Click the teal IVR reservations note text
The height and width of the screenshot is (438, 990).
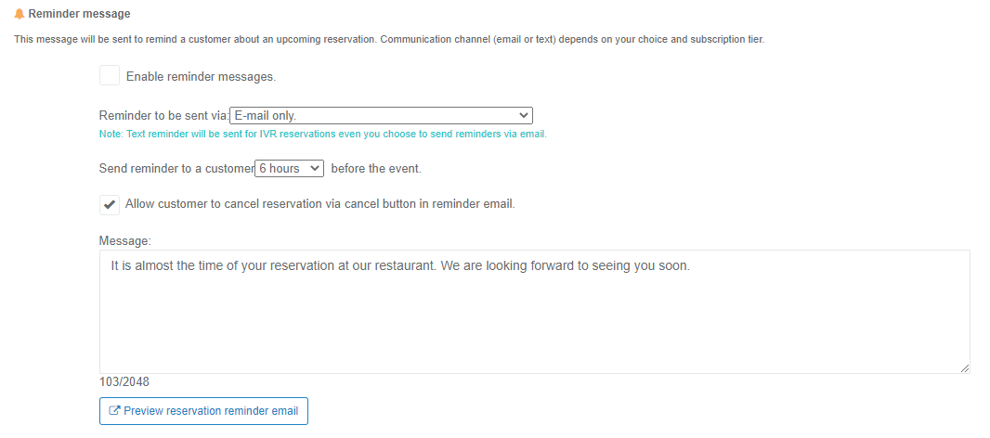[322, 135]
